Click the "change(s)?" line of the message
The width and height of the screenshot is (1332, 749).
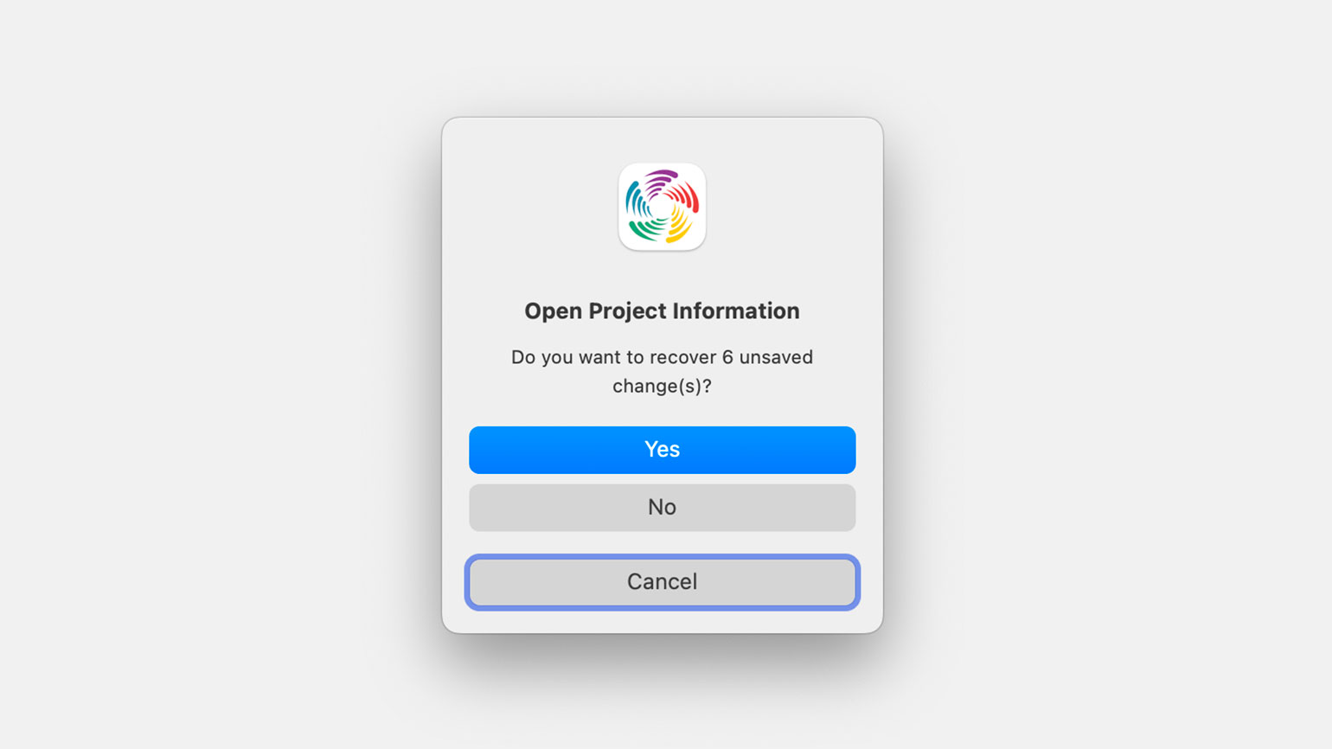(662, 386)
